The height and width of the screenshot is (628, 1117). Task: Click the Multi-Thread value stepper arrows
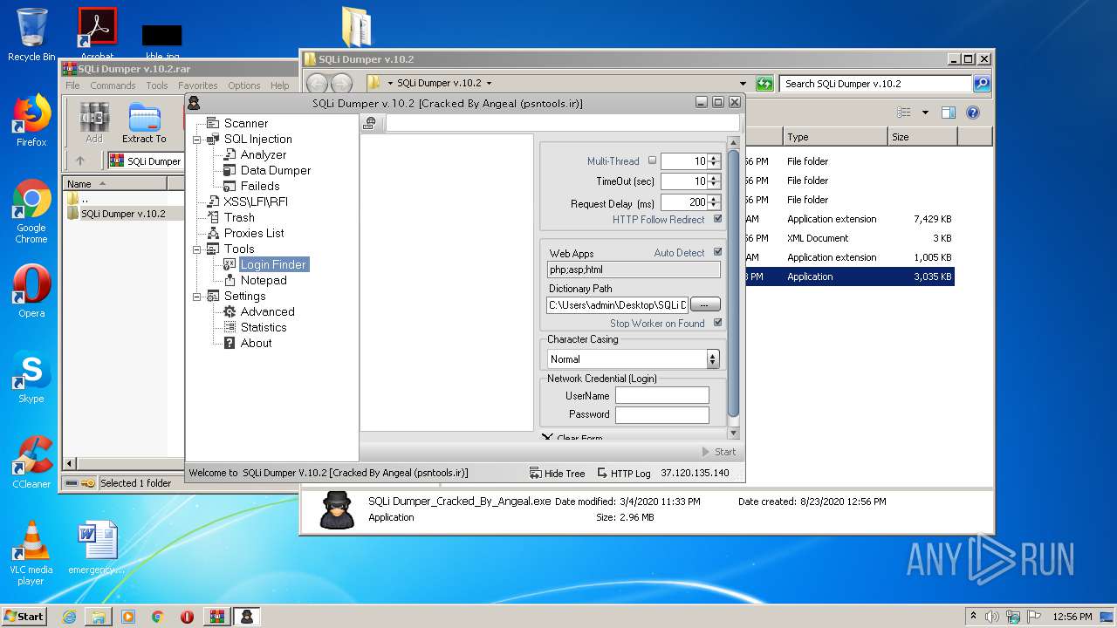(715, 160)
